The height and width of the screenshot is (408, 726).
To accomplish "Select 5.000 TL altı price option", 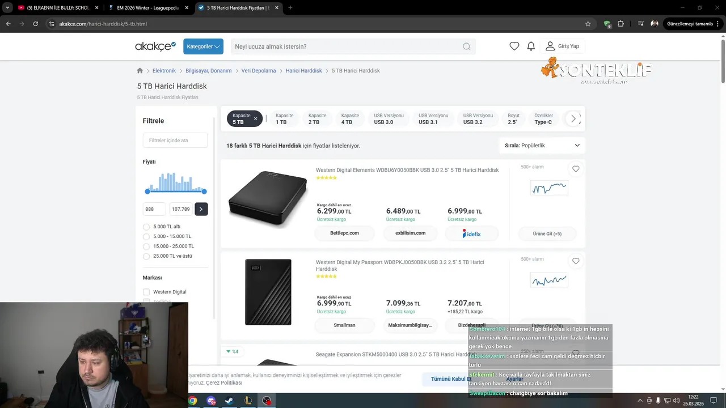I will 146,227.
